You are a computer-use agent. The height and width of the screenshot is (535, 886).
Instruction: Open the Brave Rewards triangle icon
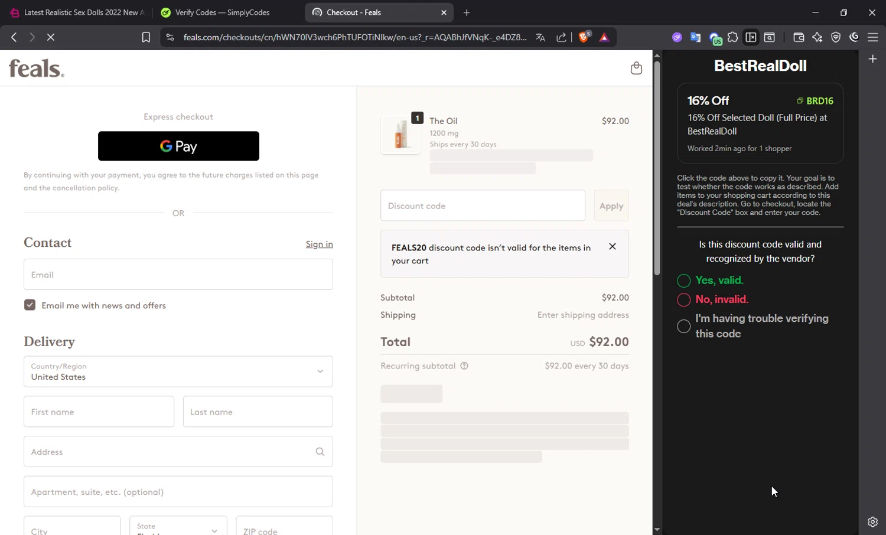[x=604, y=37]
